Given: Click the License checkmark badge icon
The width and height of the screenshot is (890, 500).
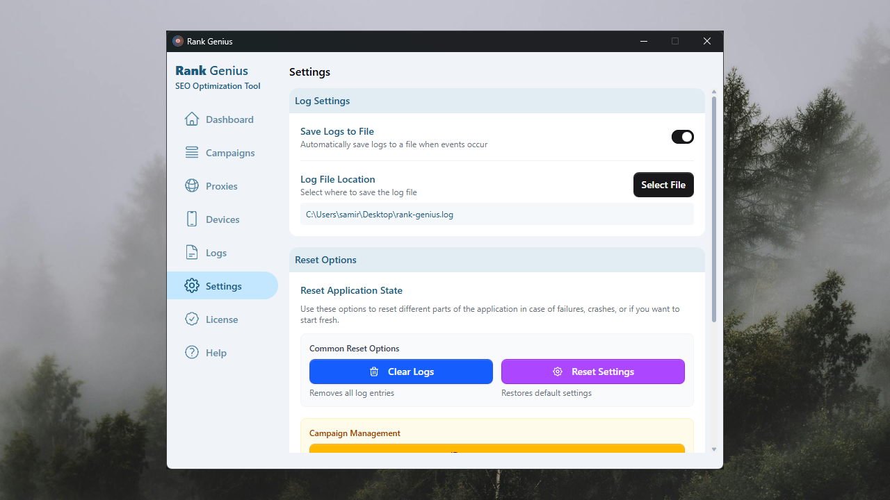Looking at the screenshot, I should pos(192,319).
